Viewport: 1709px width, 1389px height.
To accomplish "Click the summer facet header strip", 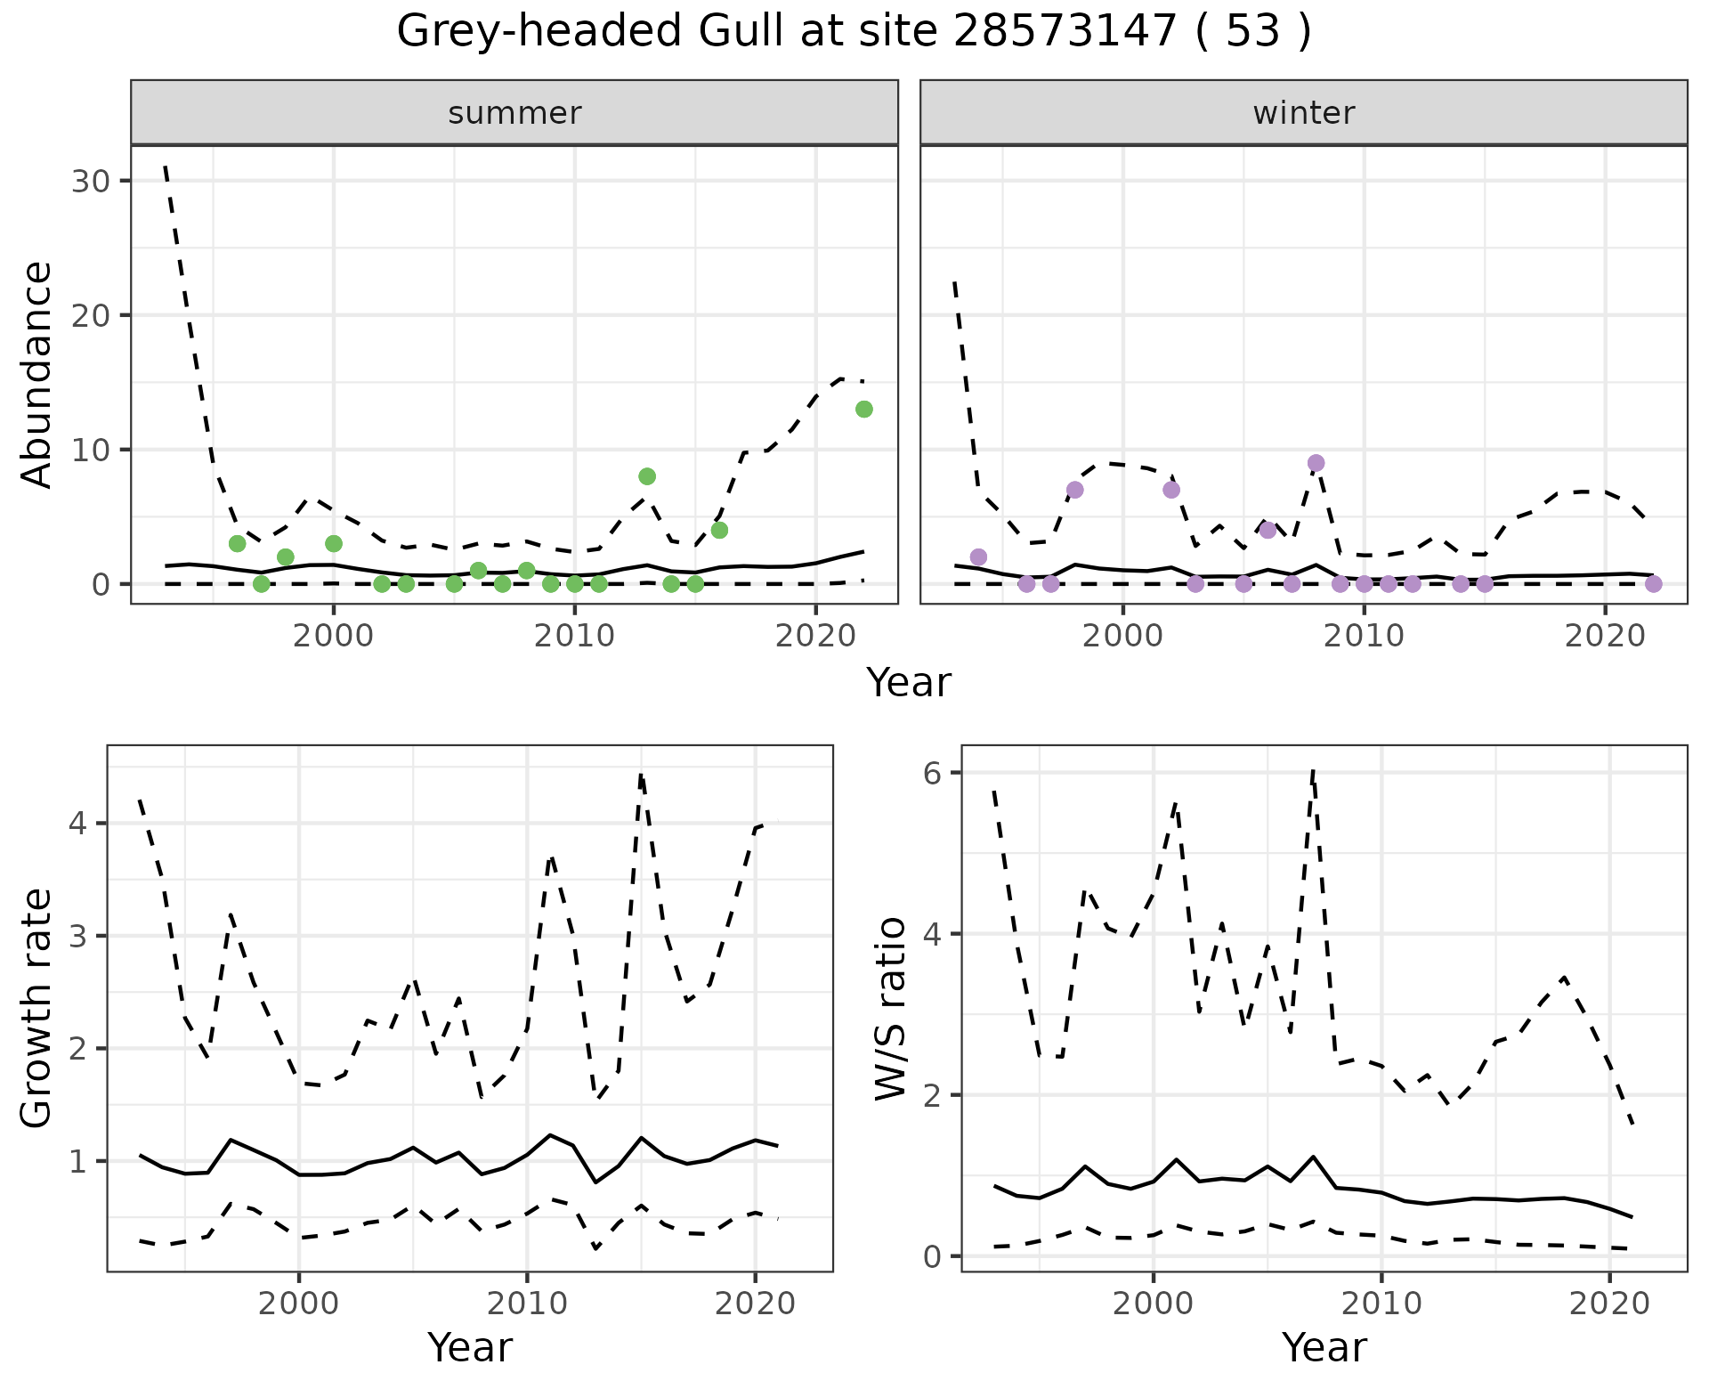I will point(514,113).
